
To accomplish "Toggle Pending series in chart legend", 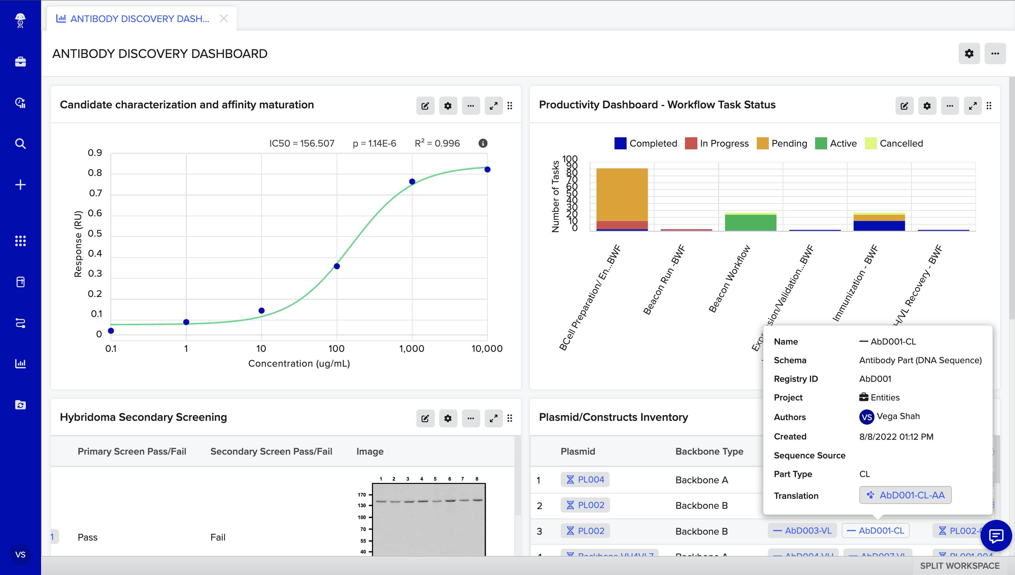I will [789, 143].
